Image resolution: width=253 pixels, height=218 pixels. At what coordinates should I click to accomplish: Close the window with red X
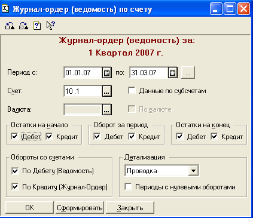pyautogui.click(x=243, y=9)
